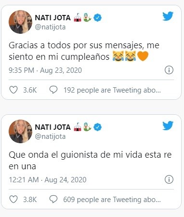Like the 'guionista de mi vida' tweet
This screenshot has height=217, width=184.
coord(13,199)
